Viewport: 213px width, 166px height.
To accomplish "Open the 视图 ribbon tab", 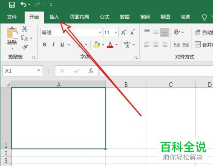I will 165,17.
